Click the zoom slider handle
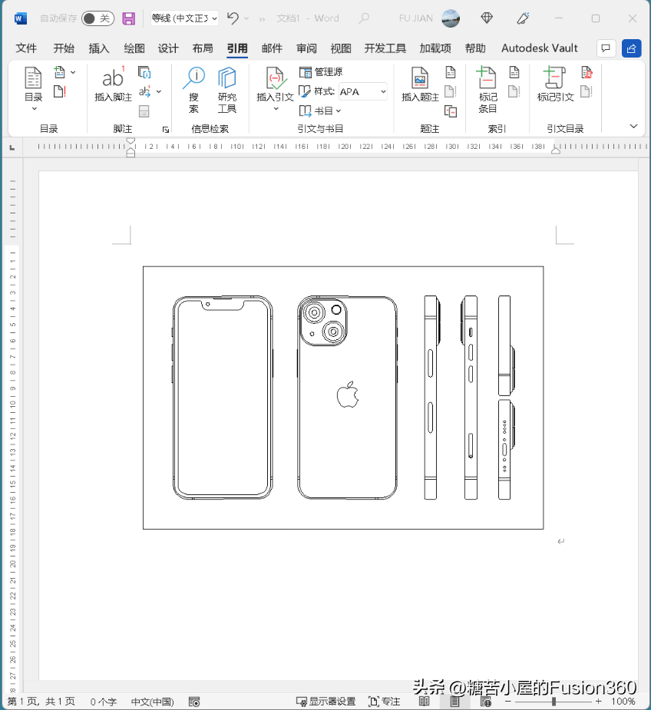The image size is (651, 710). click(554, 702)
